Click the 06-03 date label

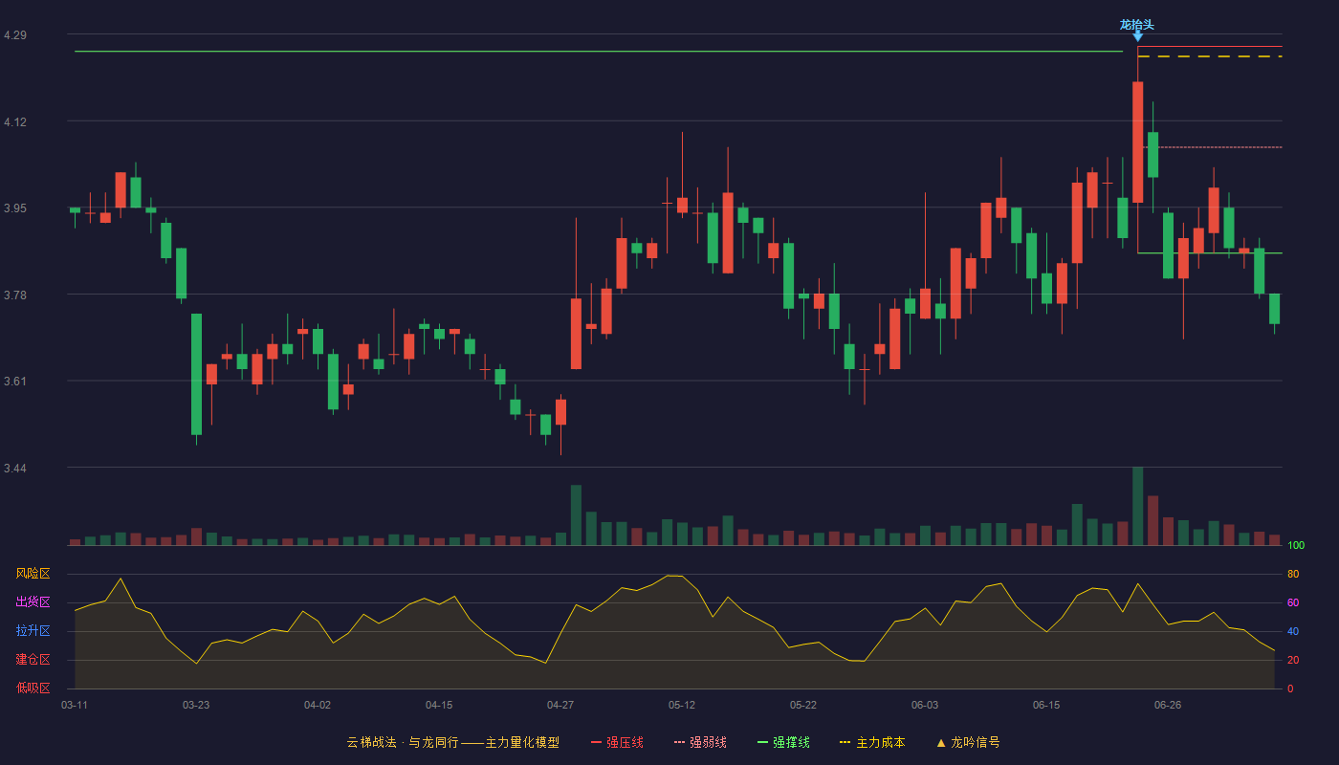925,705
